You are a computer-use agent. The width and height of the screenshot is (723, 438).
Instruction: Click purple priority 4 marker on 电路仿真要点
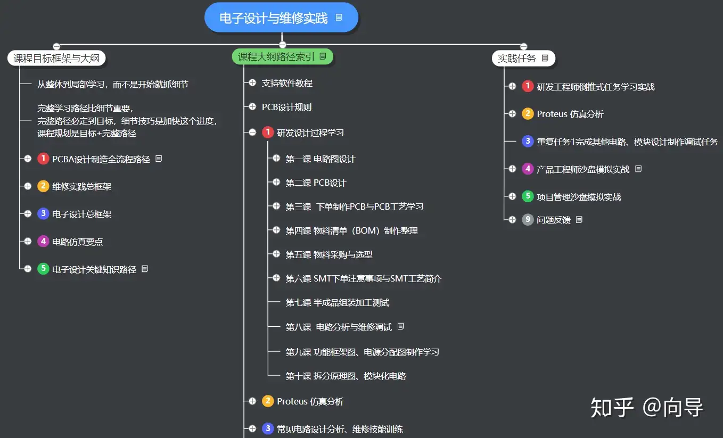click(43, 242)
